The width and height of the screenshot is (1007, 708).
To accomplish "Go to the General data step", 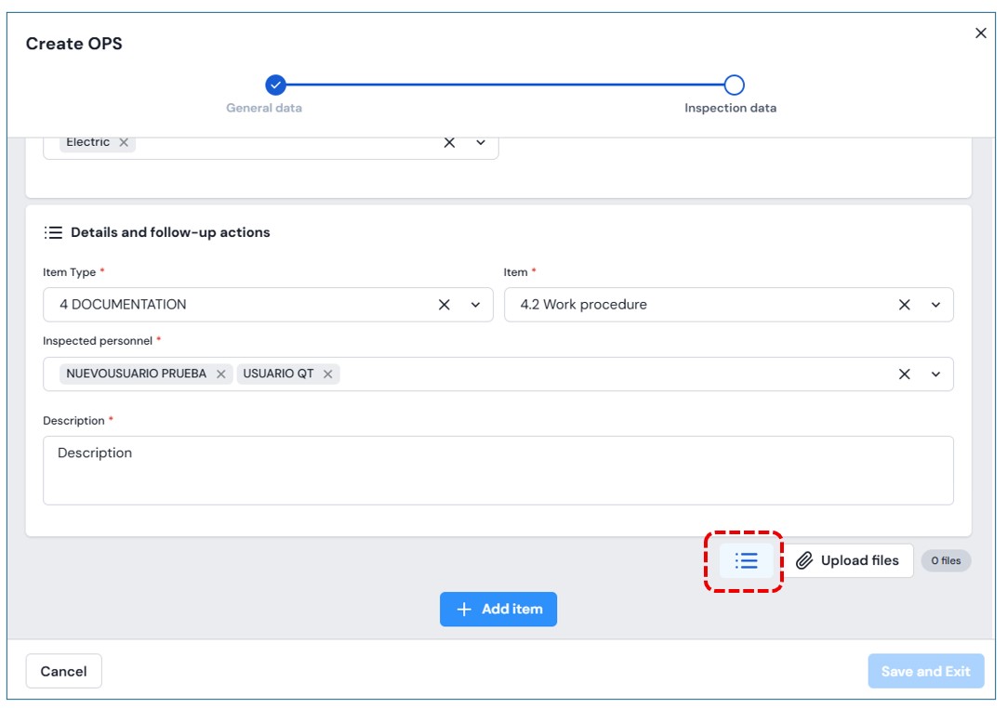I will point(275,85).
